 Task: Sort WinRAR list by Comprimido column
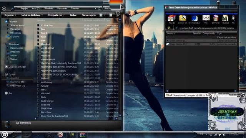(x=209, y=33)
